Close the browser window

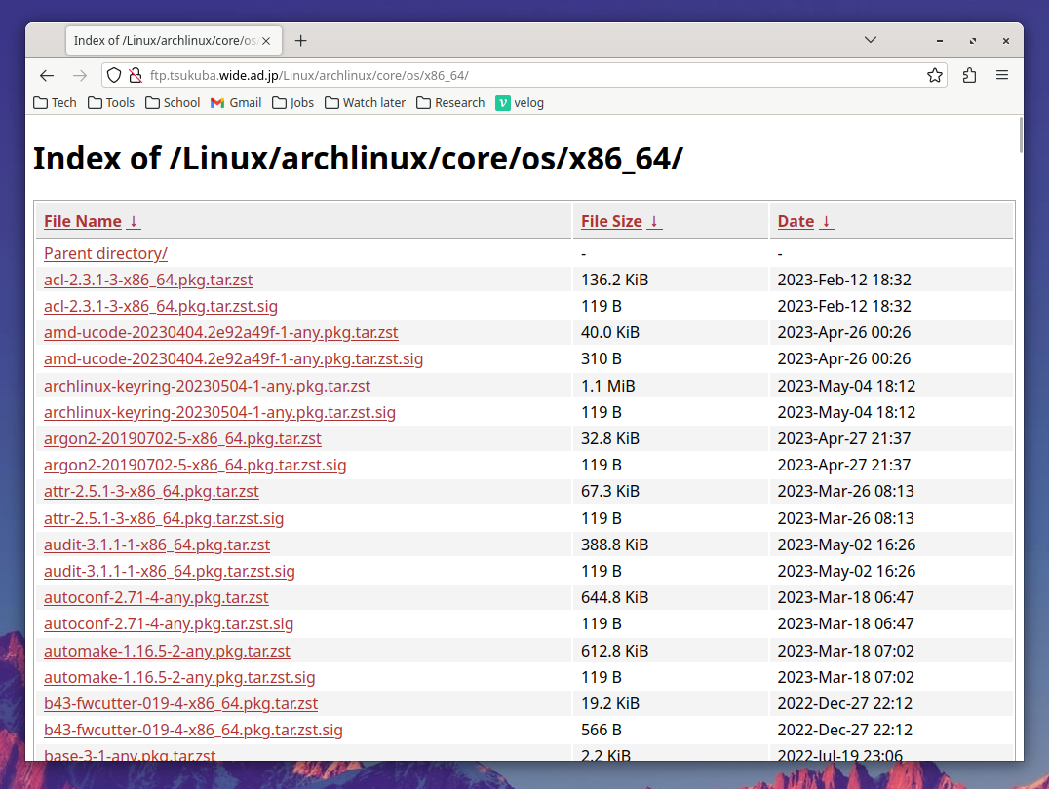coord(1005,41)
